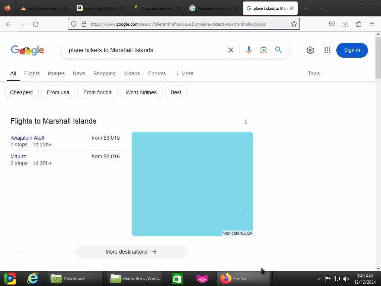This screenshot has width=381, height=286.
Task: Open the Save to Pocket icon
Action: [332, 24]
